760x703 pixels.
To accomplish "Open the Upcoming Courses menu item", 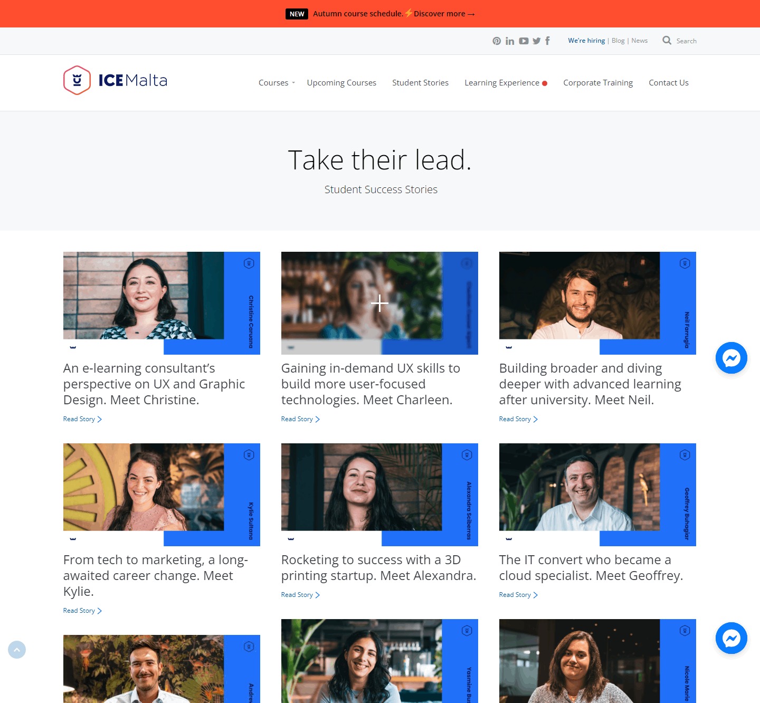I will coord(341,83).
